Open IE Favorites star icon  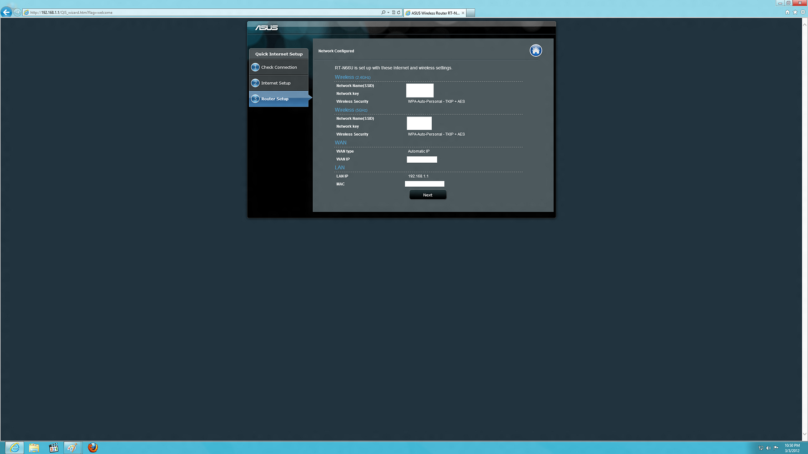[x=795, y=12]
